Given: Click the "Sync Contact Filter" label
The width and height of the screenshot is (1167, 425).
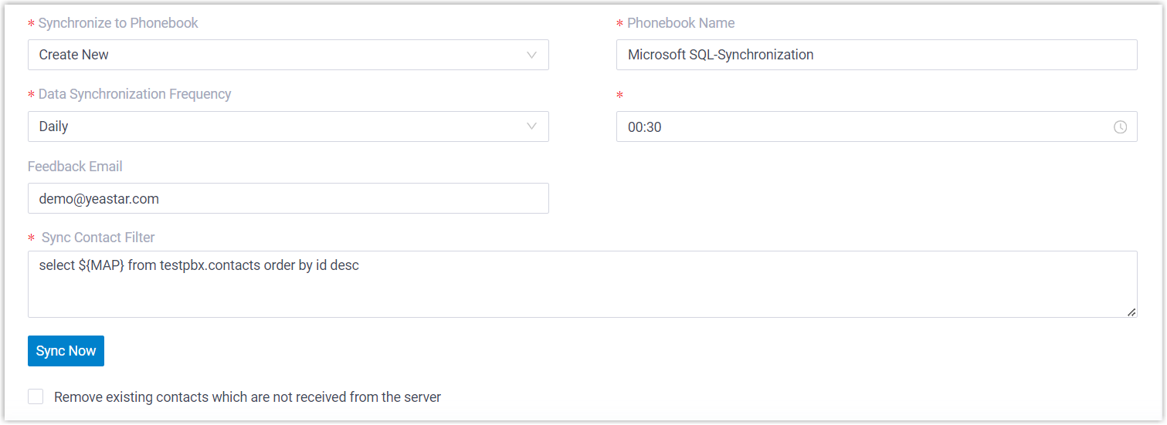Looking at the screenshot, I should click(98, 238).
